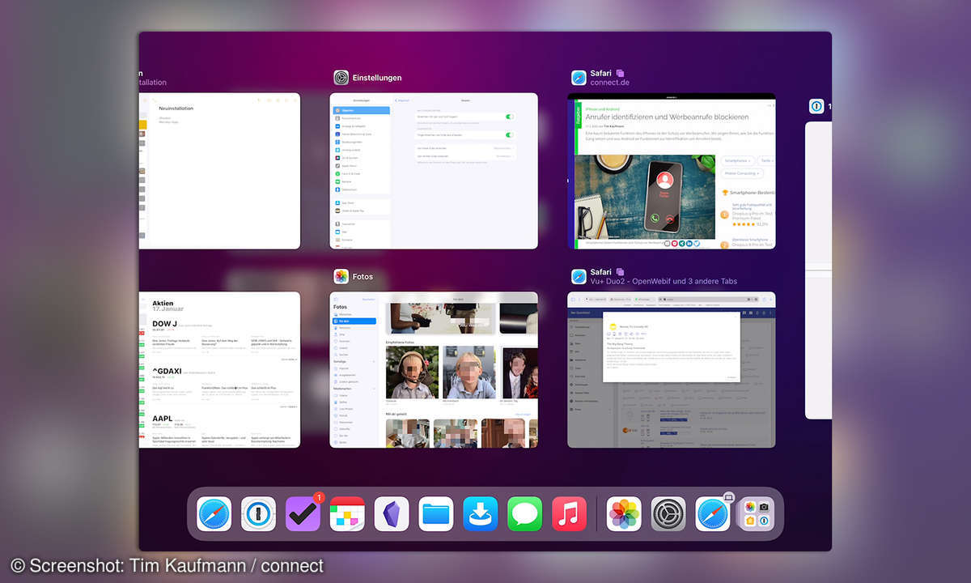Open the Safari Vu+ Duo2 OpenWebif window
This screenshot has width=971, height=583.
click(671, 369)
